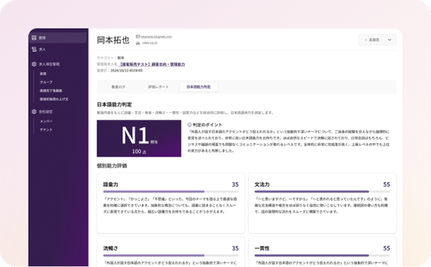Go to メンバー under 会社設定
This screenshot has height=267, width=431.
point(46,121)
